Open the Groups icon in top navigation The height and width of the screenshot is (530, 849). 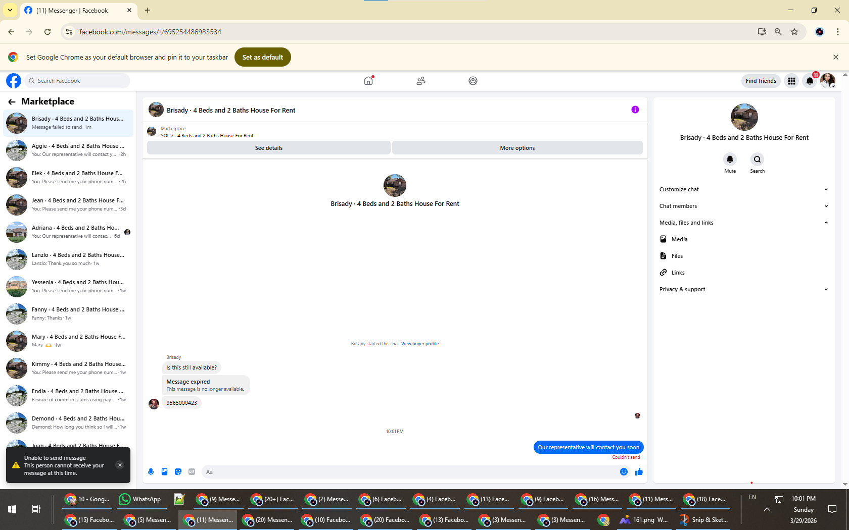point(473,81)
